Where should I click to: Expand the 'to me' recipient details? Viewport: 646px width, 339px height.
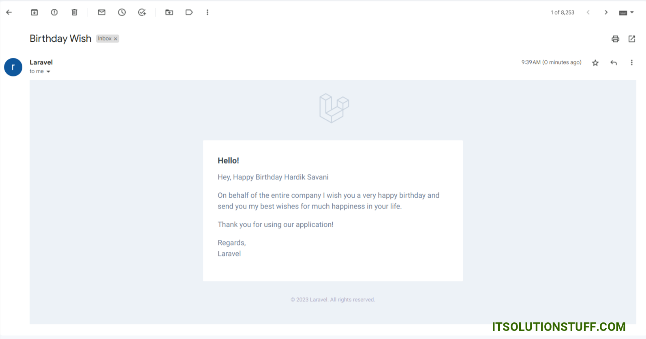(x=48, y=72)
